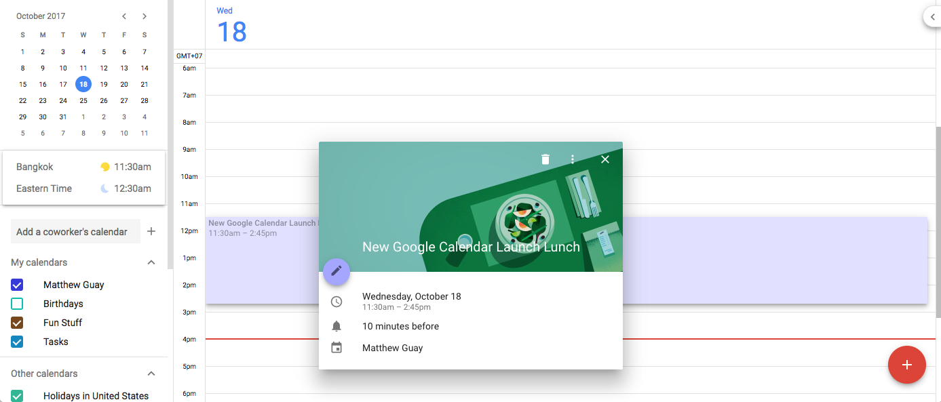Select October 27 in the mini calendar

tap(124, 100)
